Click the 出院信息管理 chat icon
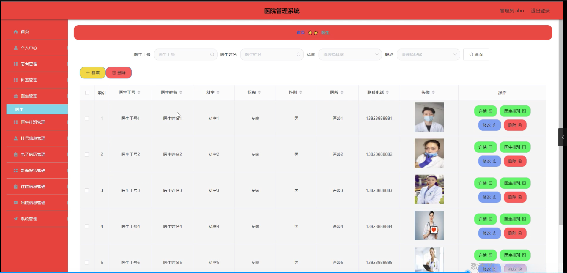Image resolution: width=567 pixels, height=273 pixels. [x=15, y=203]
